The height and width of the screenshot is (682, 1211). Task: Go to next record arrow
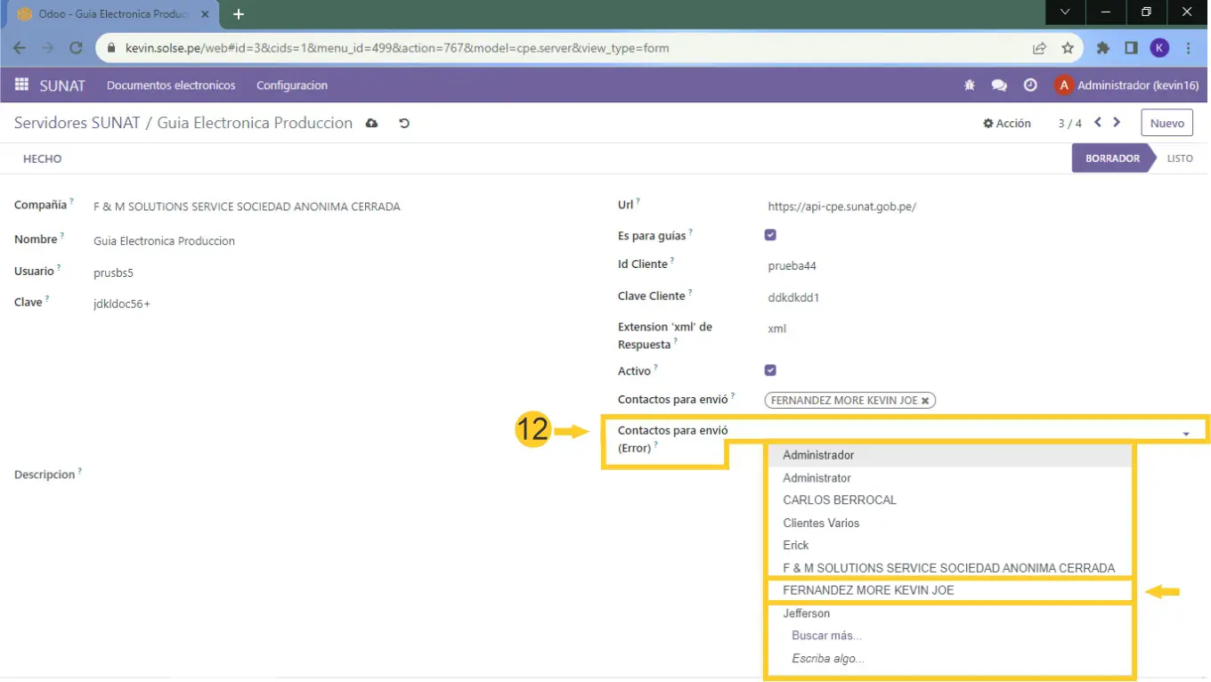[x=1117, y=123]
